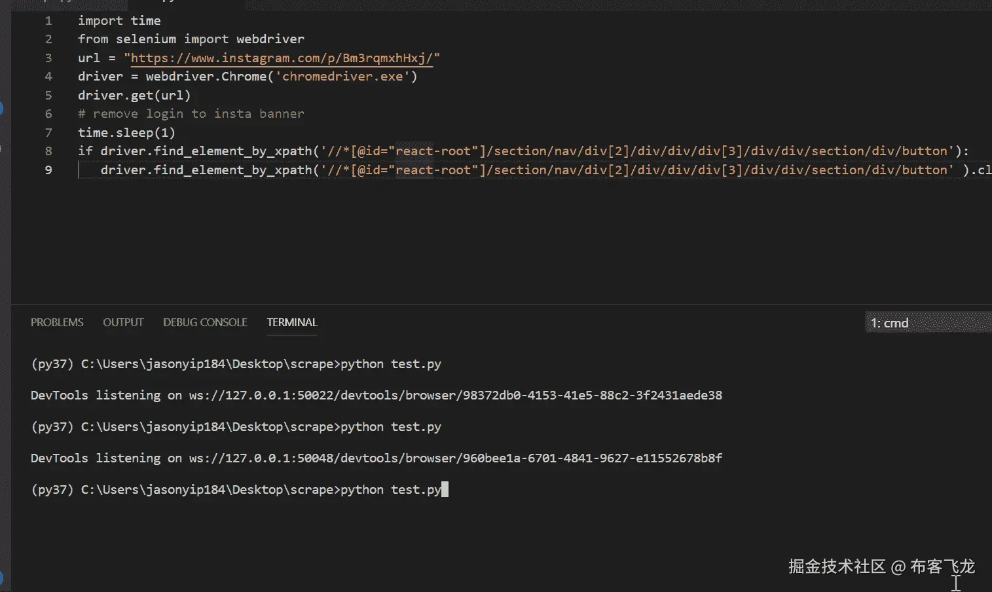Viewport: 992px width, 592px height.
Task: Expand the '1: cmd' terminal selector dropdown
Action: coord(927,323)
